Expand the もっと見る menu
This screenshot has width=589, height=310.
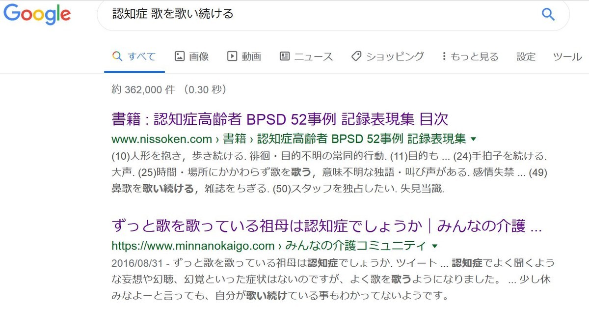click(470, 56)
